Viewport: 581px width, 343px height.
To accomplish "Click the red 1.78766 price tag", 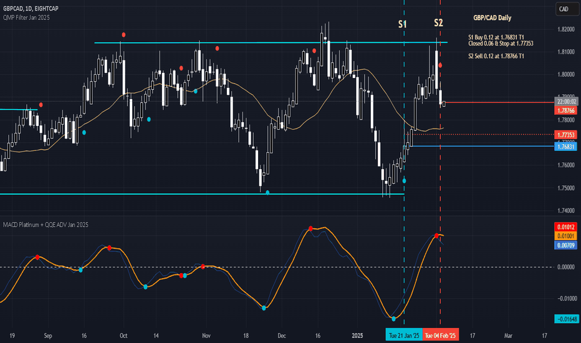I will click(x=566, y=110).
